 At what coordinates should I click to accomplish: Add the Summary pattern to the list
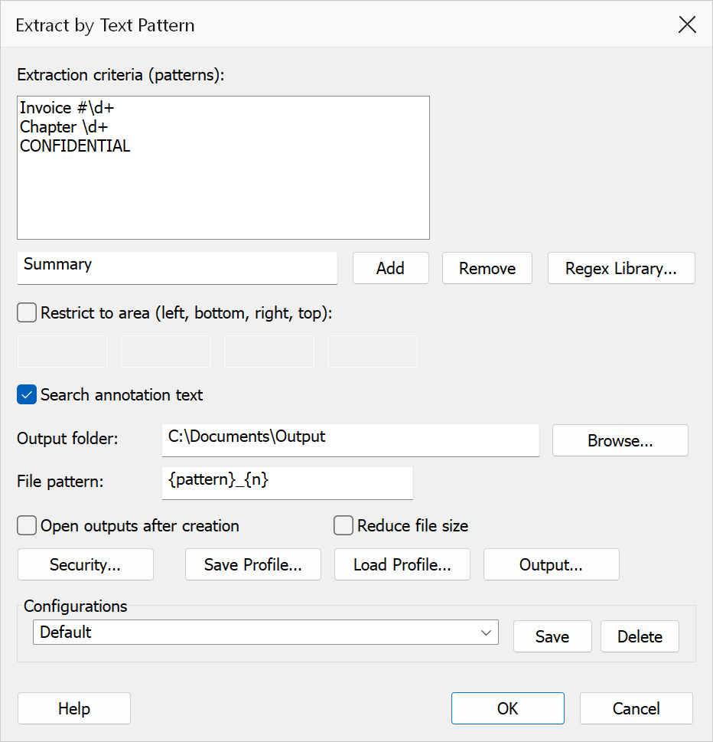click(390, 268)
